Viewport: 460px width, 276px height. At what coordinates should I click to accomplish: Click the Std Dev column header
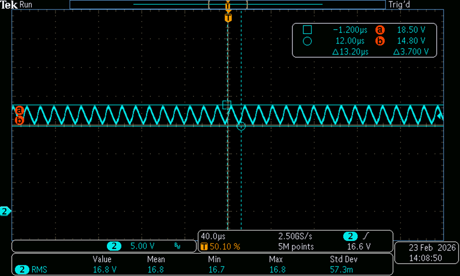344,259
